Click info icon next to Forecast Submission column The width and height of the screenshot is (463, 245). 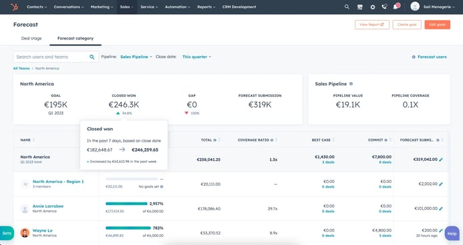[438, 140]
